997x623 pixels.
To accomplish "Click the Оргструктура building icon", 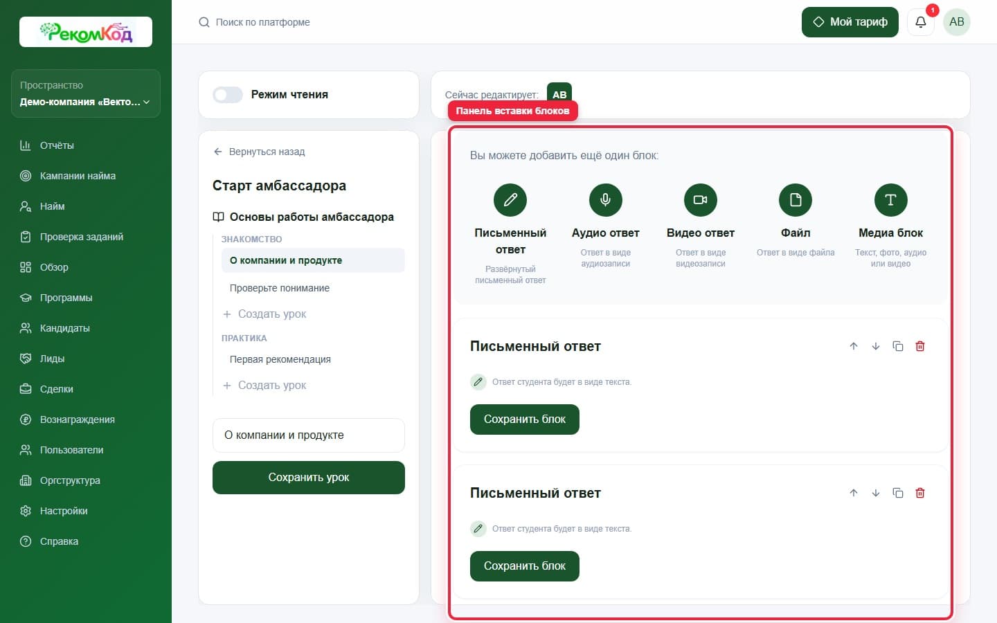I will (26, 480).
